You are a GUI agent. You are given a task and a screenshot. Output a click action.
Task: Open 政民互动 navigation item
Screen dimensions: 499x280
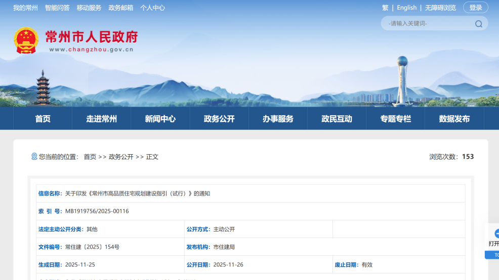point(337,119)
